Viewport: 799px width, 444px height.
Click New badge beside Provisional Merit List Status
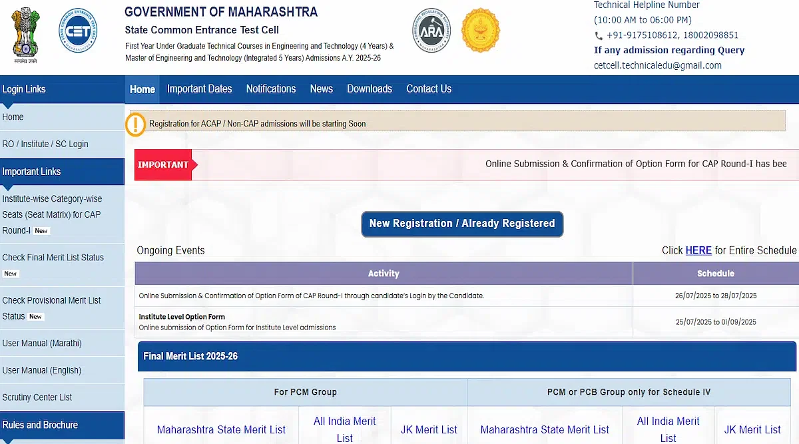(x=36, y=317)
